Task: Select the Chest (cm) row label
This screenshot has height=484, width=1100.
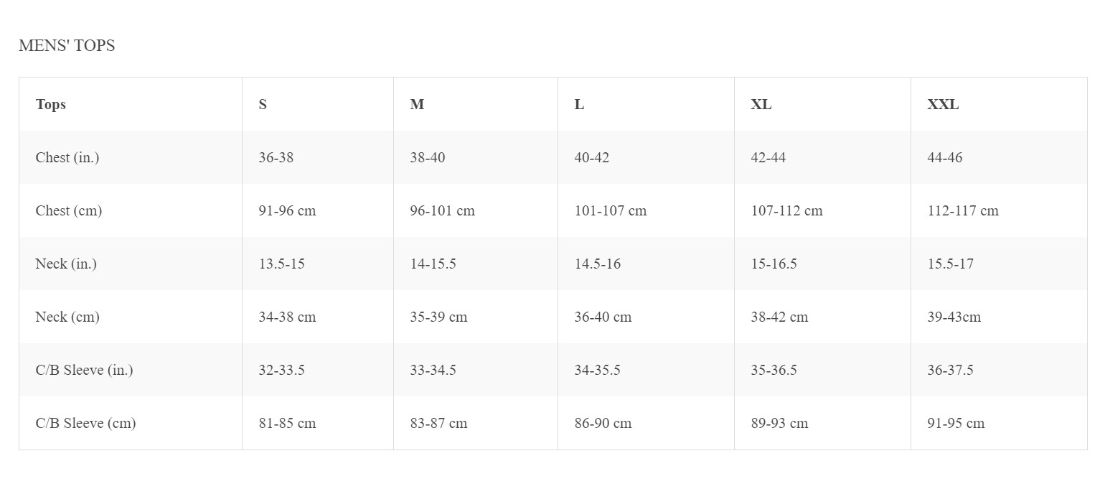Action: [69, 210]
